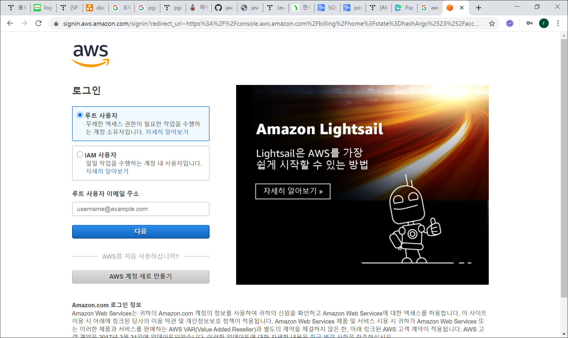The width and height of the screenshot is (568, 338).
Task: Click the Amazon Lightsail banner heading
Action: 319,129
